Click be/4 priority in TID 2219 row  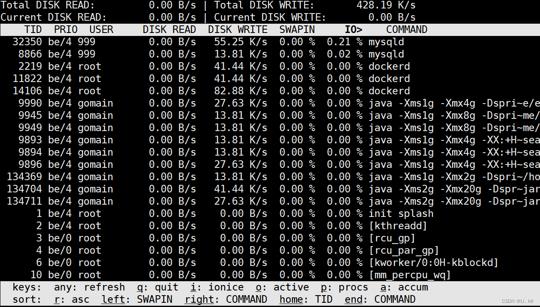coord(60,66)
